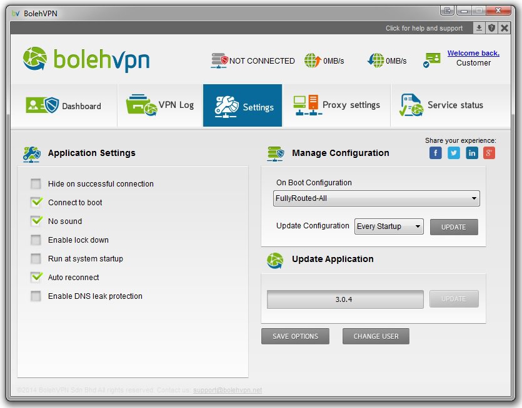Enable DNS leak protection

36,296
